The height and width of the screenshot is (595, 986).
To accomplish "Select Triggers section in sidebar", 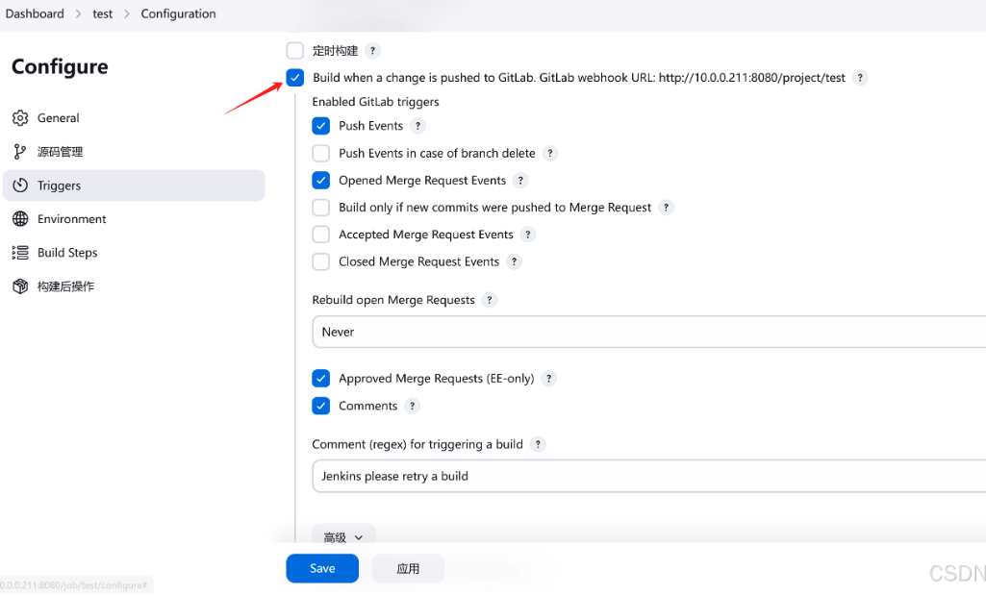I will (134, 186).
